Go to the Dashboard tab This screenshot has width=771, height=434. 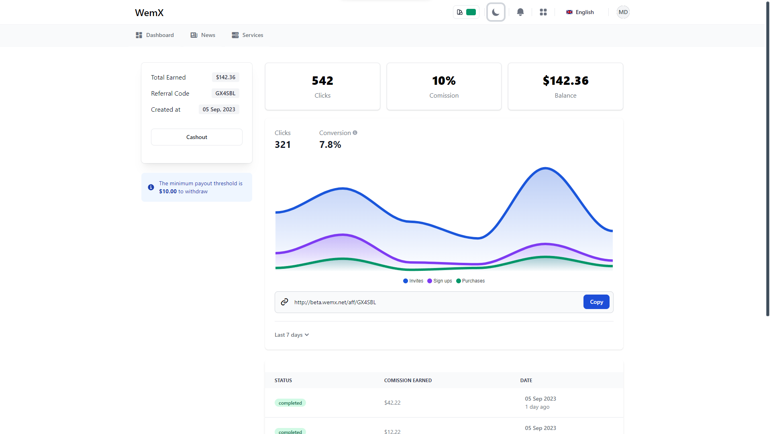click(155, 35)
